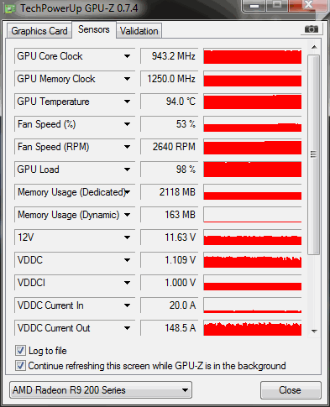The width and height of the screenshot is (330, 407).
Task: Minimize the GPU-Z window
Action: point(254,5)
